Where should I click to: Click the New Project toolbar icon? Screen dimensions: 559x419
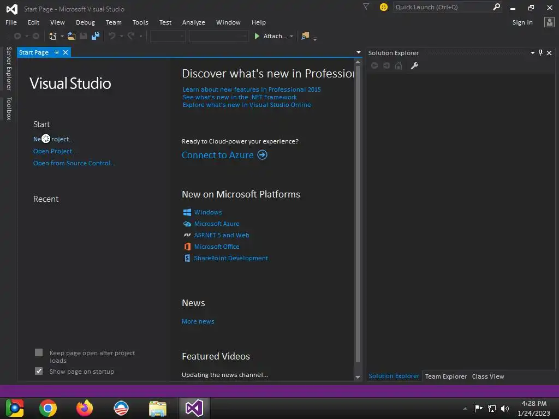[x=53, y=36]
